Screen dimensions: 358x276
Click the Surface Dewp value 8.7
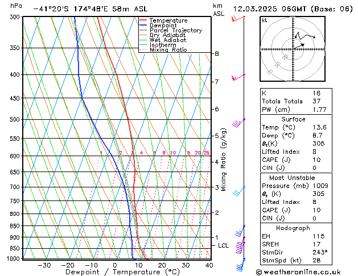point(318,135)
